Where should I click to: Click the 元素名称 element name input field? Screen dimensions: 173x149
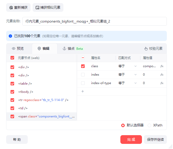[94, 21]
